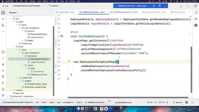Change 2 spaces indent setting
The width and height of the screenshot is (199, 112).
(x=178, y=102)
